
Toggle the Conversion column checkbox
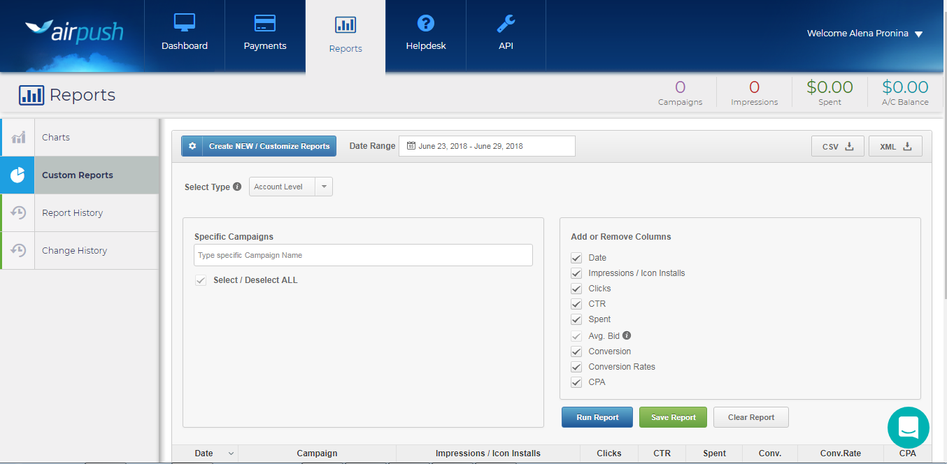tap(576, 351)
